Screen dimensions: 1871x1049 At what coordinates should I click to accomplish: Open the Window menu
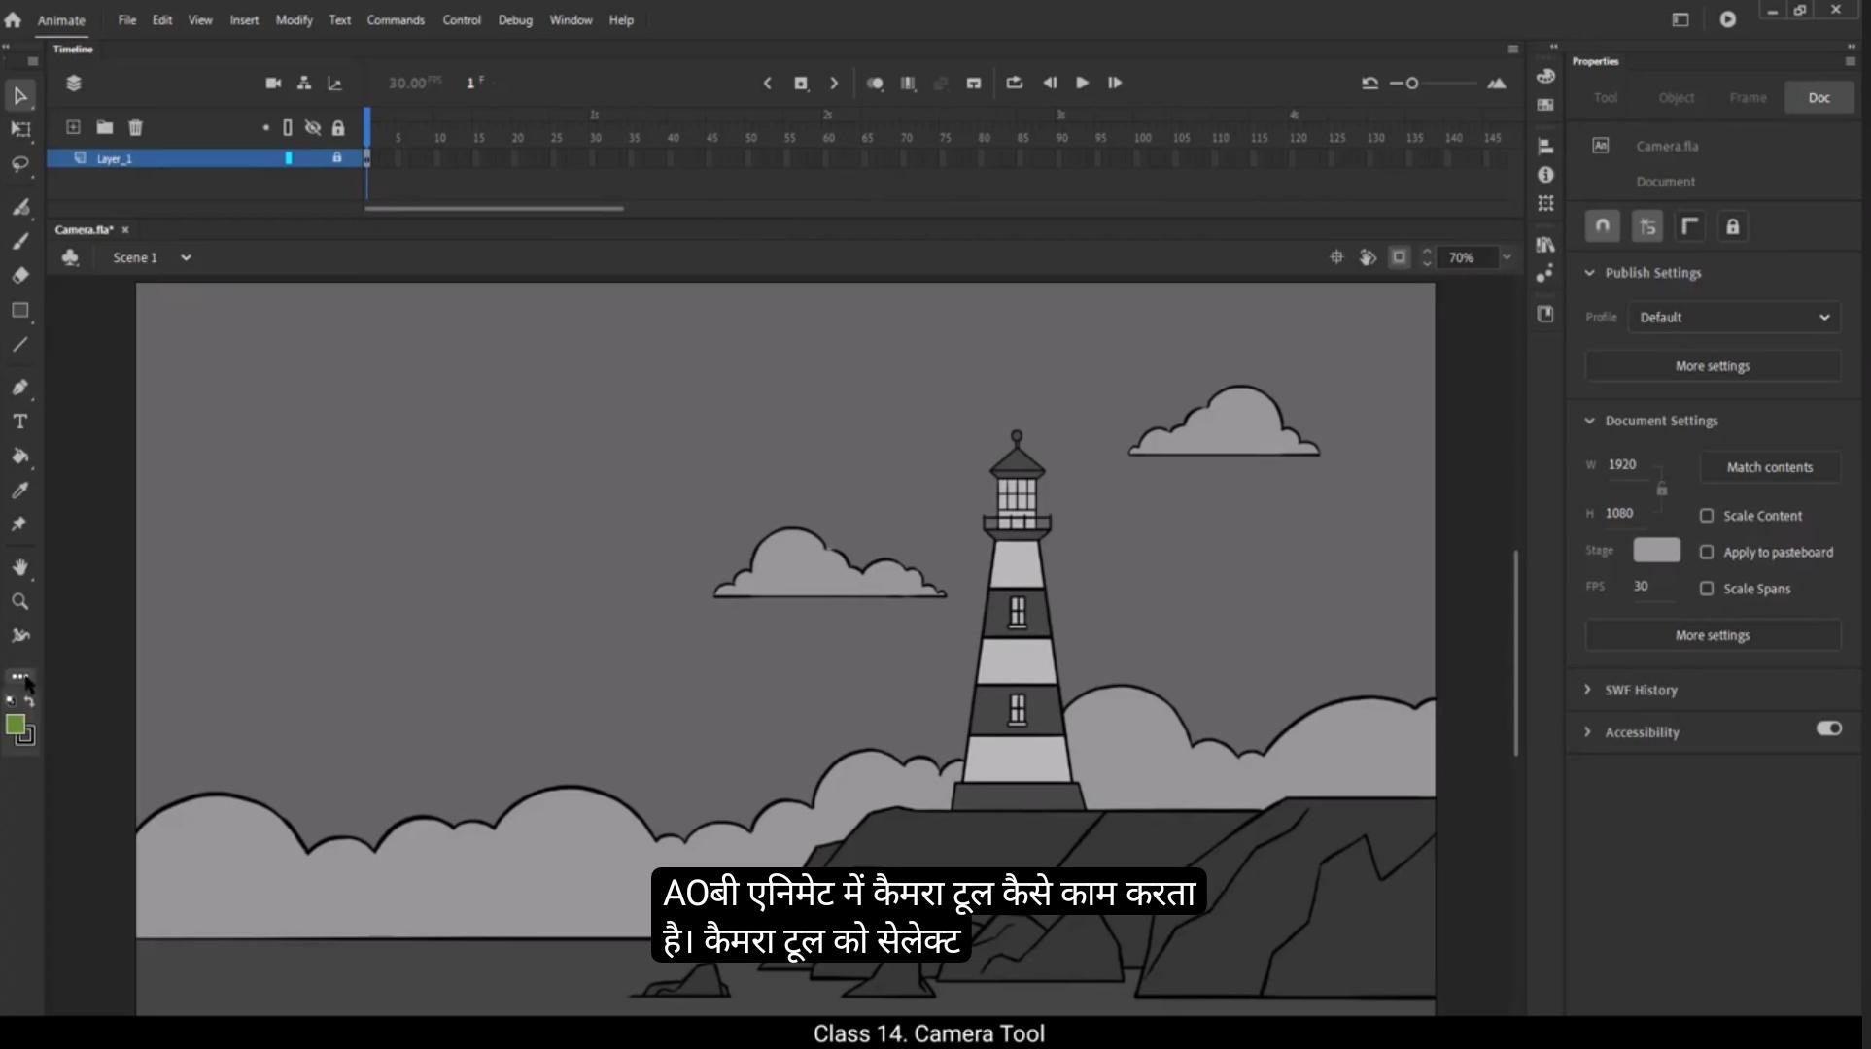click(571, 20)
